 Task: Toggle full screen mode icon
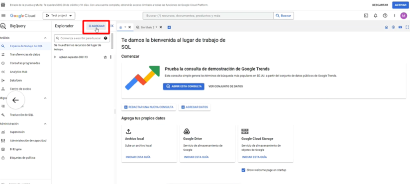point(407,27)
